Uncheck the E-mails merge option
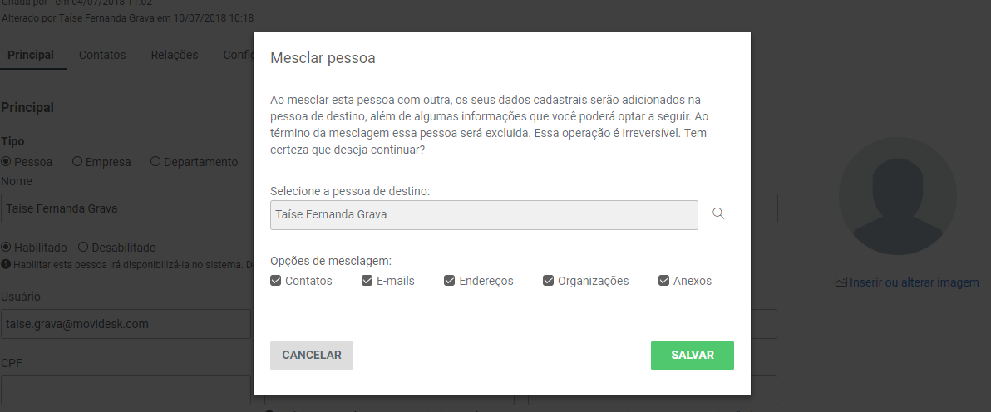 point(367,281)
